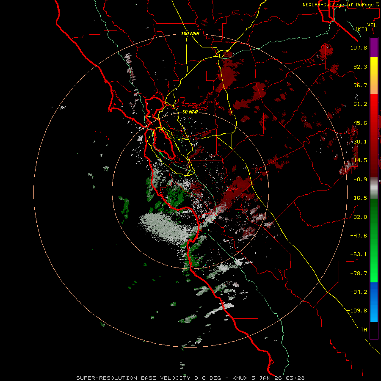Click the purple segment of velocity color bar
This screenshot has height=381, width=381.
[374, 47]
